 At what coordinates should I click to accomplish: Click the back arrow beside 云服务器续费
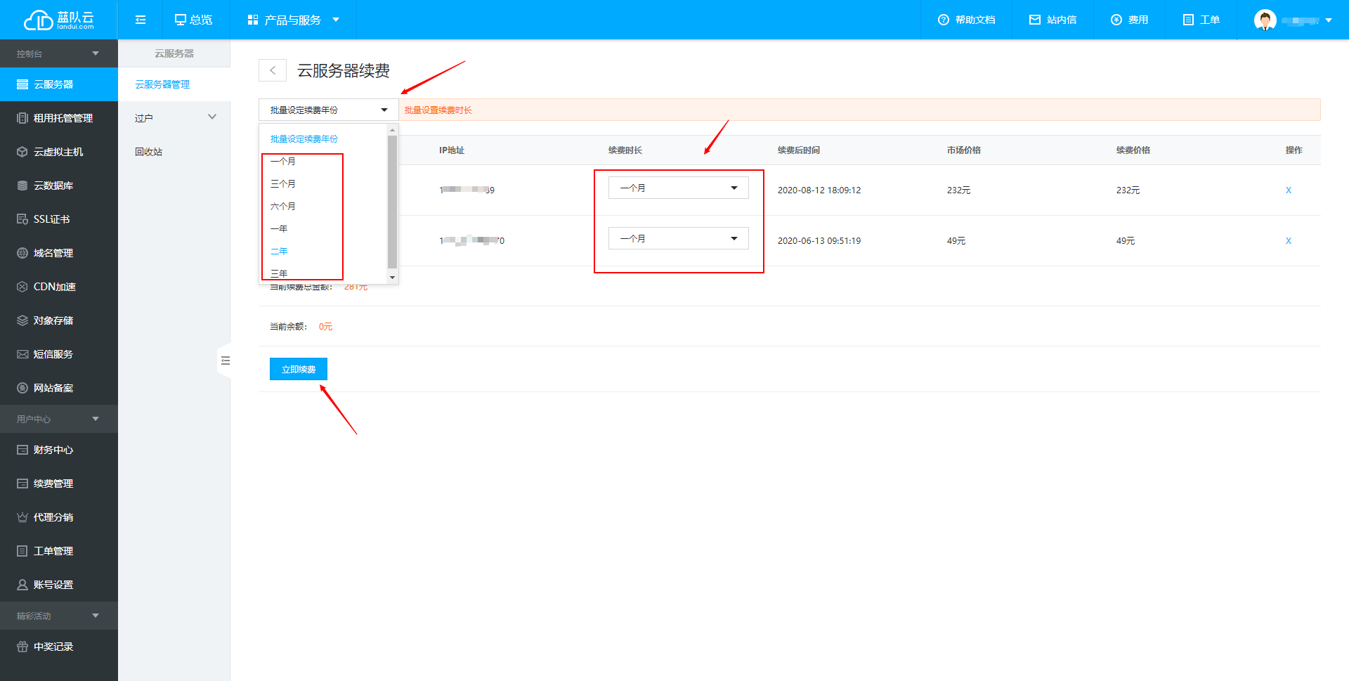273,70
